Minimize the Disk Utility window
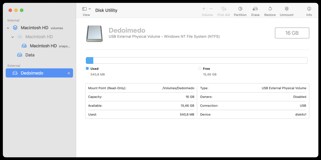The height and width of the screenshot is (160, 321). click(16, 10)
